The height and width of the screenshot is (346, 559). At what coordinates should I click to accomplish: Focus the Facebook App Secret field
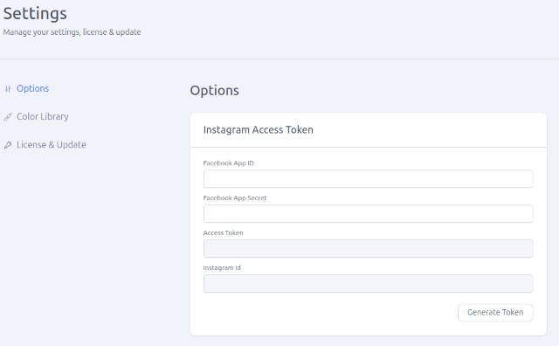(369, 214)
